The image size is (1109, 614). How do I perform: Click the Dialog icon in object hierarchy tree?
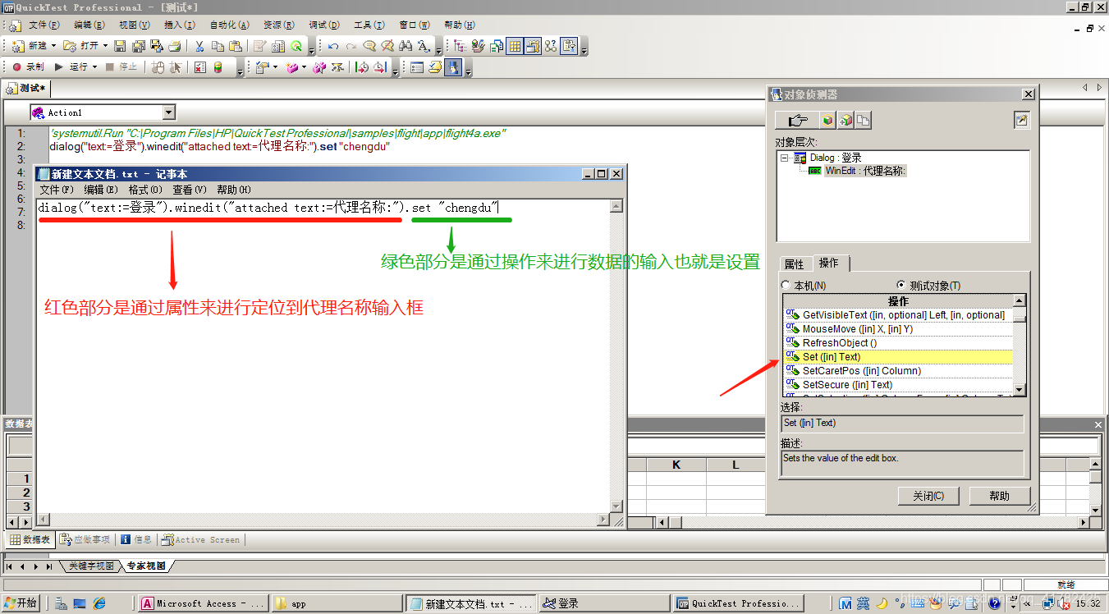pos(800,158)
